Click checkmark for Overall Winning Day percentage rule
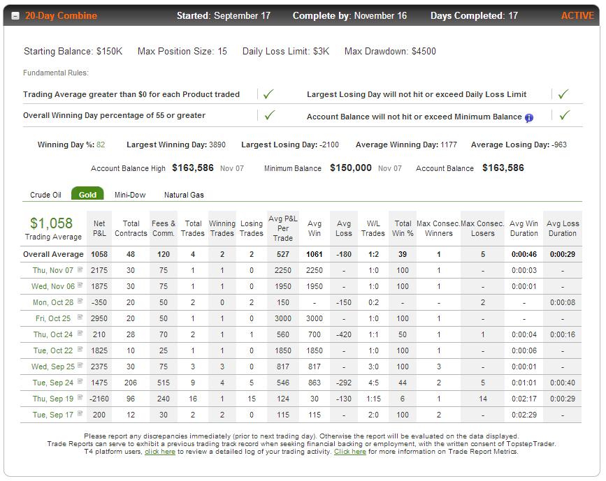 coord(269,114)
